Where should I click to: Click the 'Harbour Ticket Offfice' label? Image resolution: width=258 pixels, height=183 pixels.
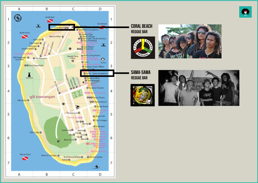(94, 67)
